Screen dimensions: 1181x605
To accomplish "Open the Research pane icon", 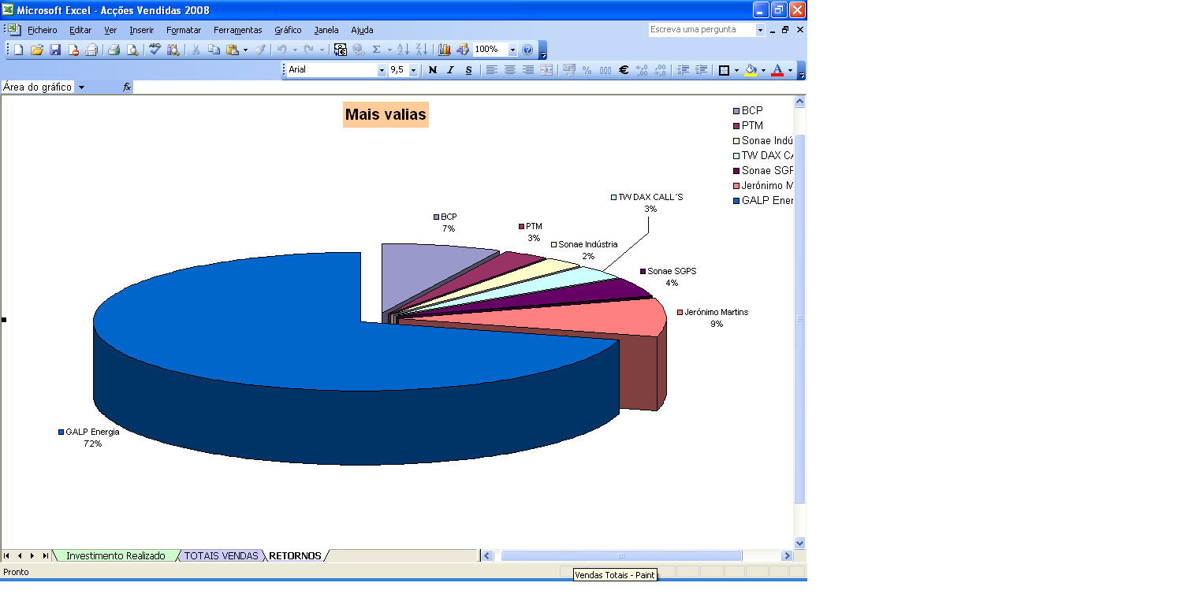I will coord(173,50).
